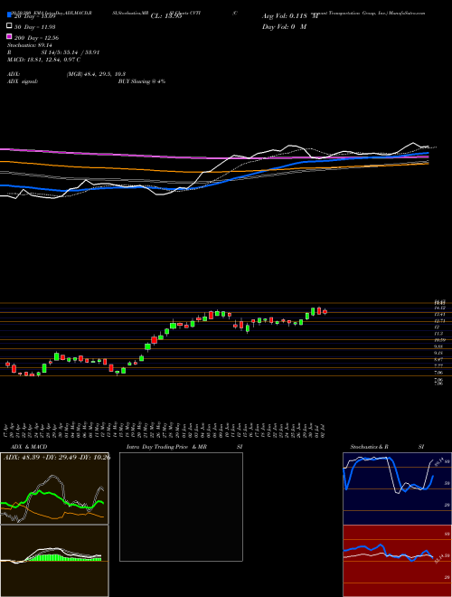
Task: Select the '50 Day - 11.98' label
Action: pos(34,26)
